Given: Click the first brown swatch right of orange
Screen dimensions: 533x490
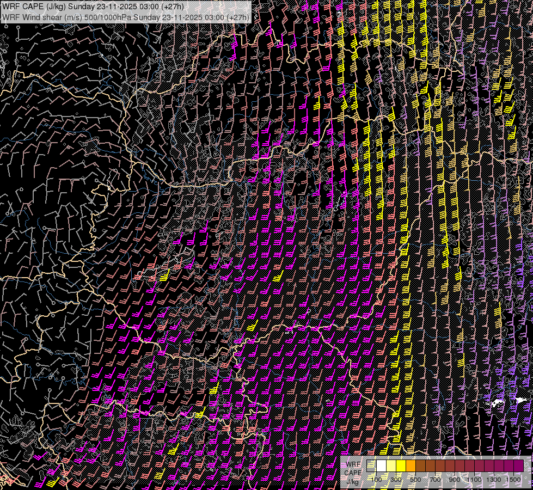Looking at the screenshot, I should tap(421, 466).
